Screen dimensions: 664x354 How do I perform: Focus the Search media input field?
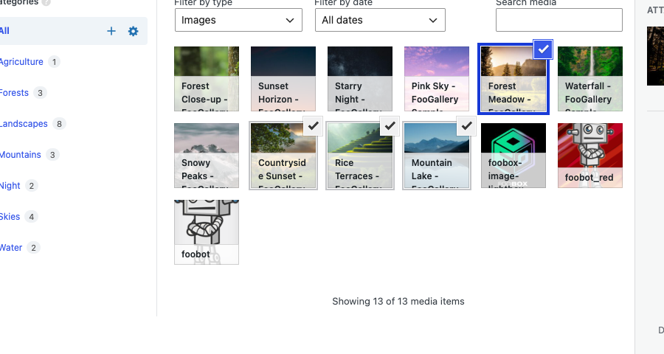coord(559,20)
